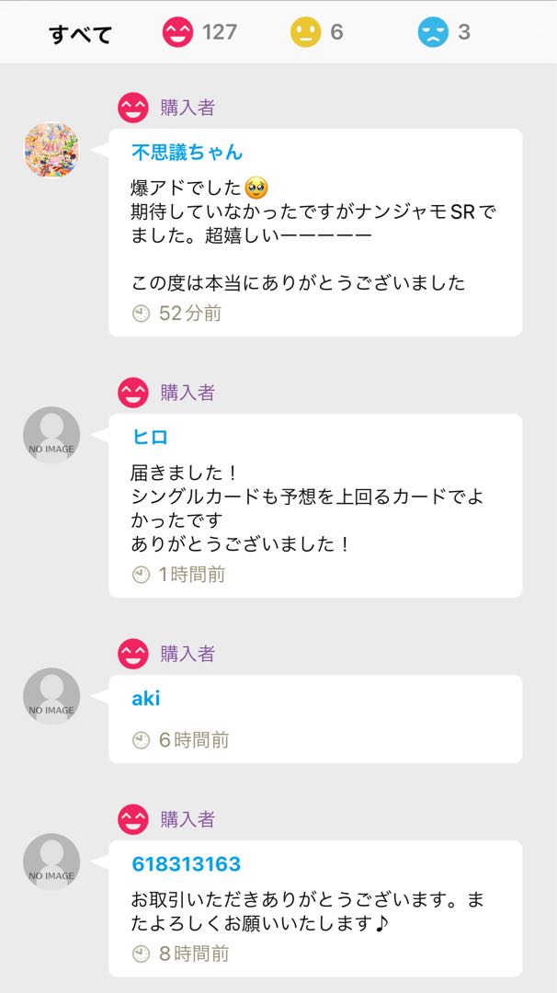The height and width of the screenshot is (993, 557).
Task: Select the pink happy face rating icon
Action: tap(179, 30)
